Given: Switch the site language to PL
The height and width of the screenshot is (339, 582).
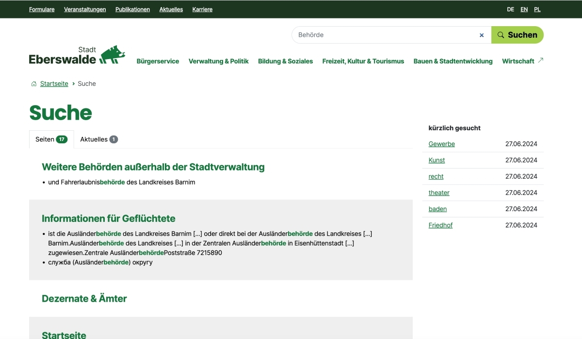Looking at the screenshot, I should click(x=537, y=9).
